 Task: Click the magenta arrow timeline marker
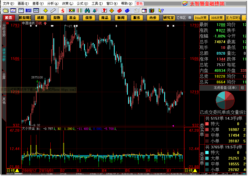tap(173, 126)
